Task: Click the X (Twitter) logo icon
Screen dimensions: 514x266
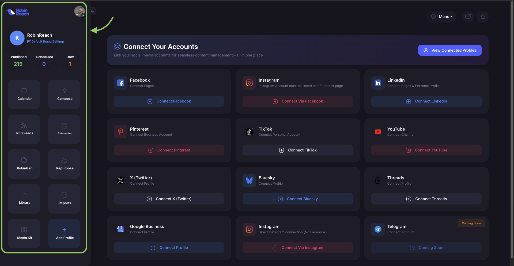Action: [x=120, y=180]
